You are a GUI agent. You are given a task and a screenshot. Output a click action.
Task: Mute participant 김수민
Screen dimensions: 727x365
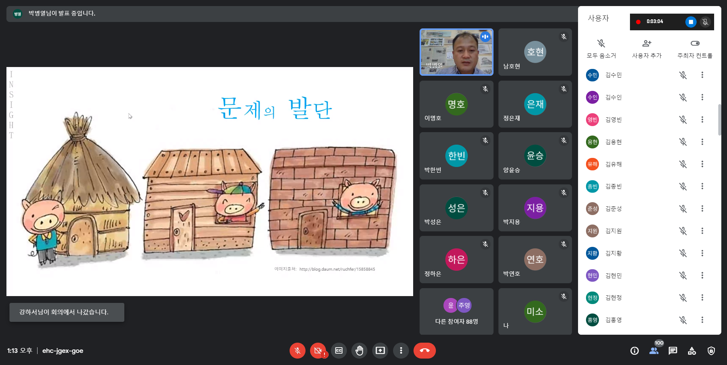click(683, 75)
